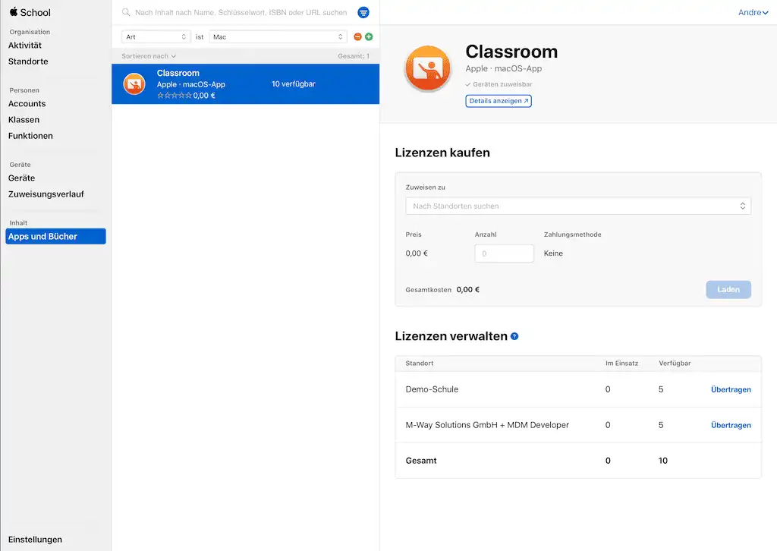777x551 pixels.
Task: Toggle the blue filter icon
Action: point(363,12)
